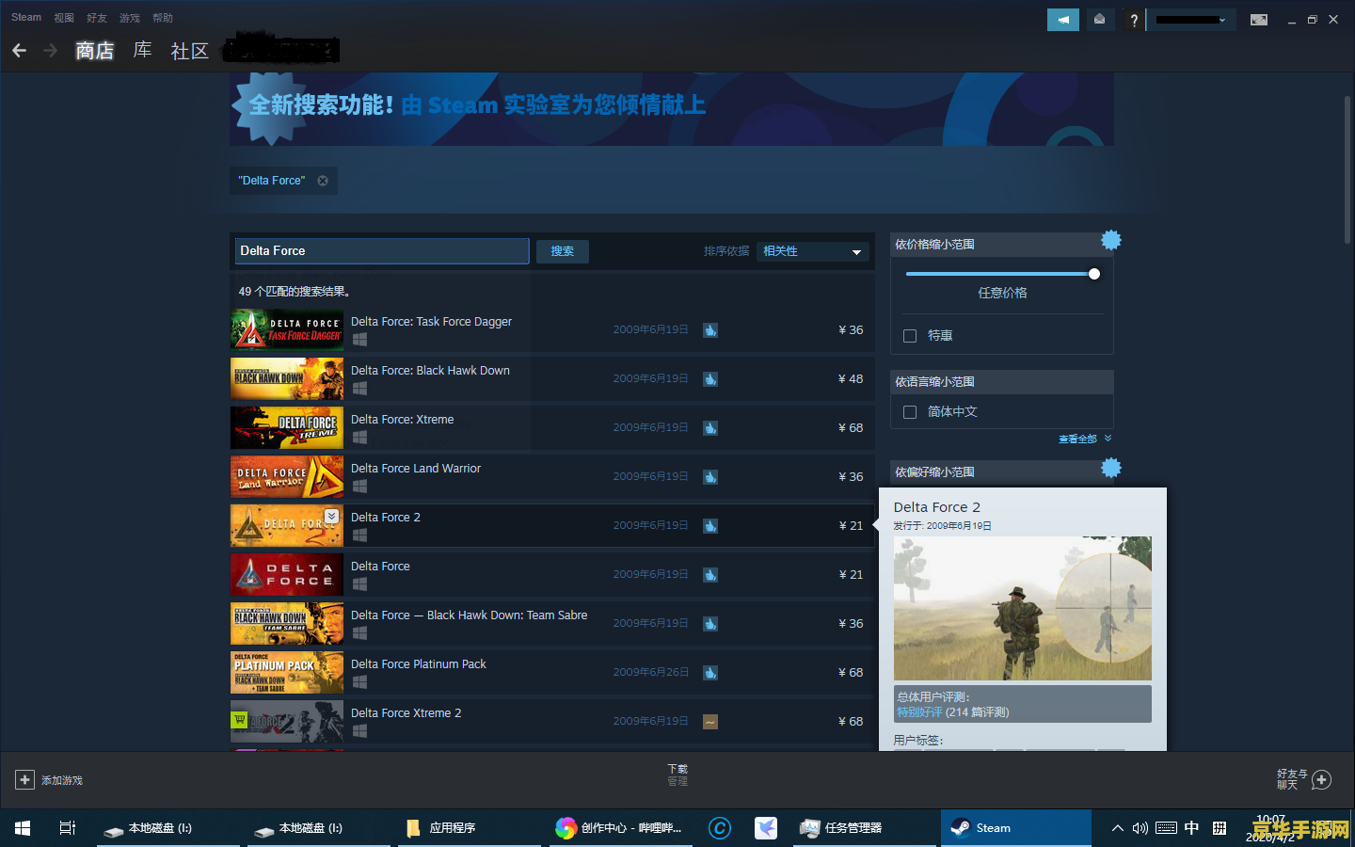Click the forward navigation arrow
1355x847 pixels.
(51, 51)
